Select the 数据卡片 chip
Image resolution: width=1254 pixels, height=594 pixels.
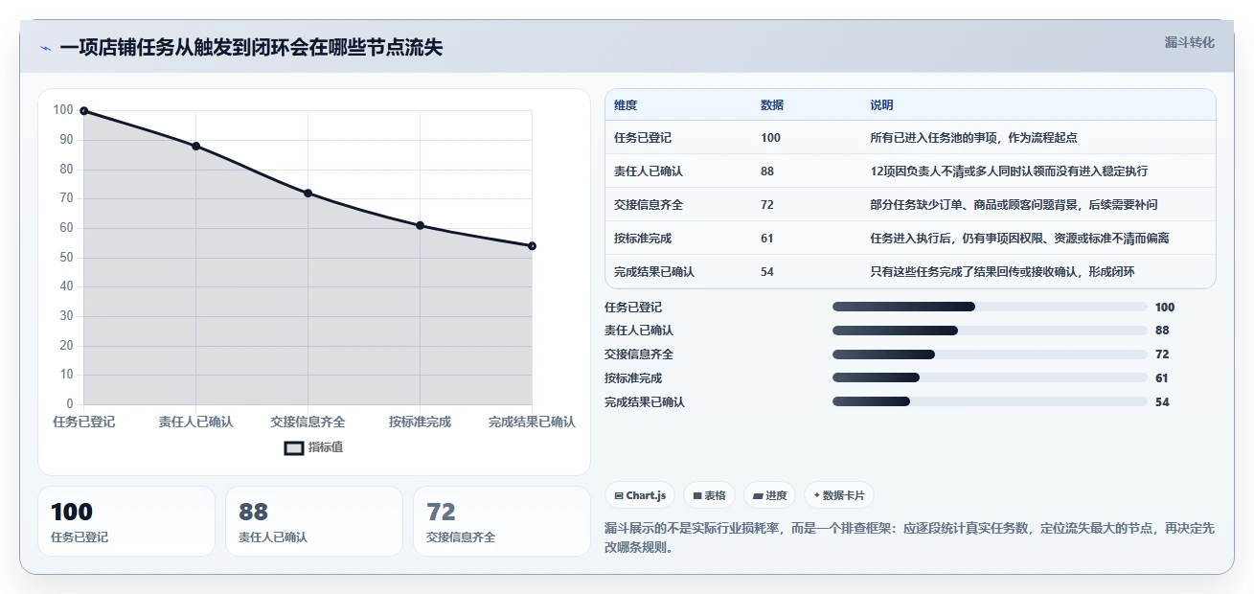839,495
